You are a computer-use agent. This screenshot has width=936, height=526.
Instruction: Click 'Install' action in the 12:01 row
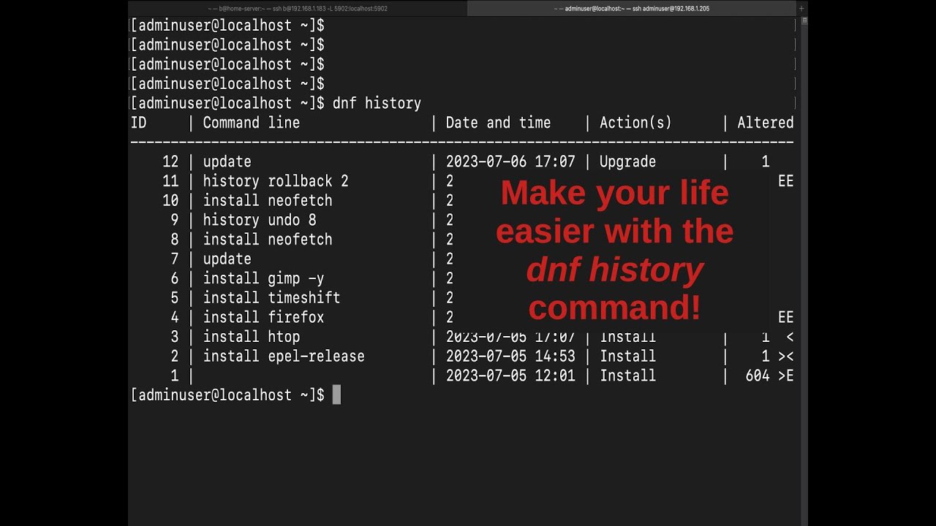(x=627, y=376)
